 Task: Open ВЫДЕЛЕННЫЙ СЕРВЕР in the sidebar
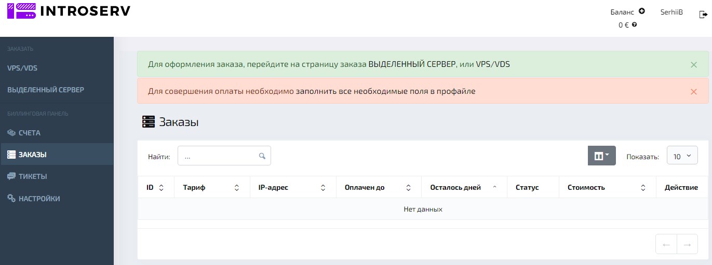(x=46, y=90)
